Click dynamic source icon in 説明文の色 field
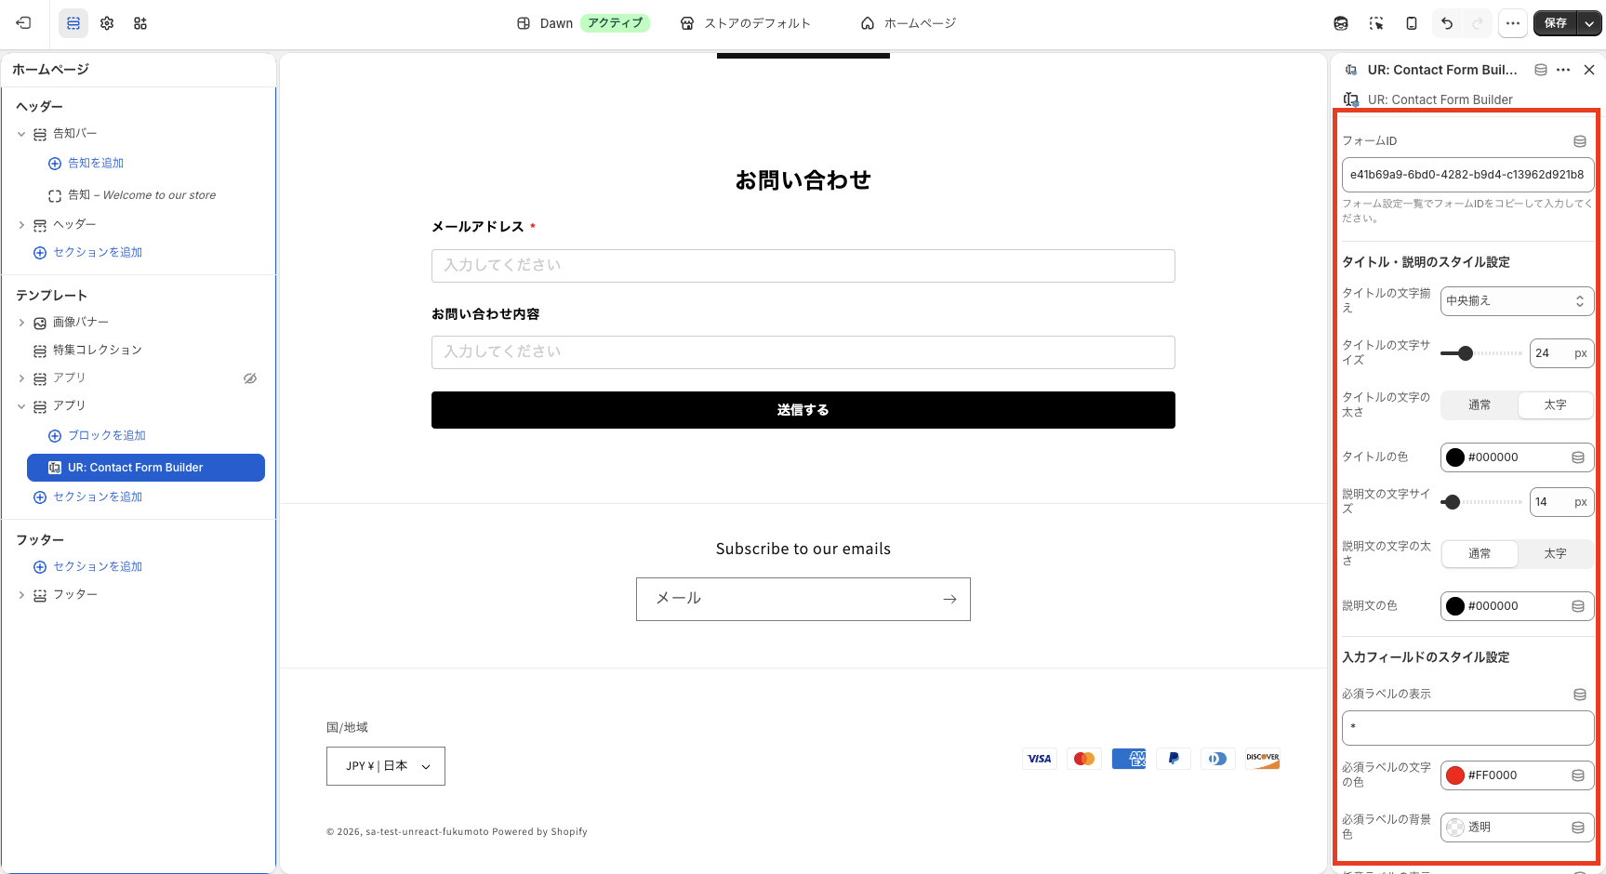 click(1578, 606)
